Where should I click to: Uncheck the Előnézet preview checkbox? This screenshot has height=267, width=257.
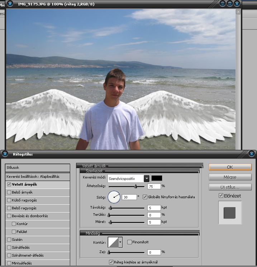coord(221,196)
